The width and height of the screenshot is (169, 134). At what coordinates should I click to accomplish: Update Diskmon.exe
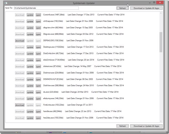(30, 73)
